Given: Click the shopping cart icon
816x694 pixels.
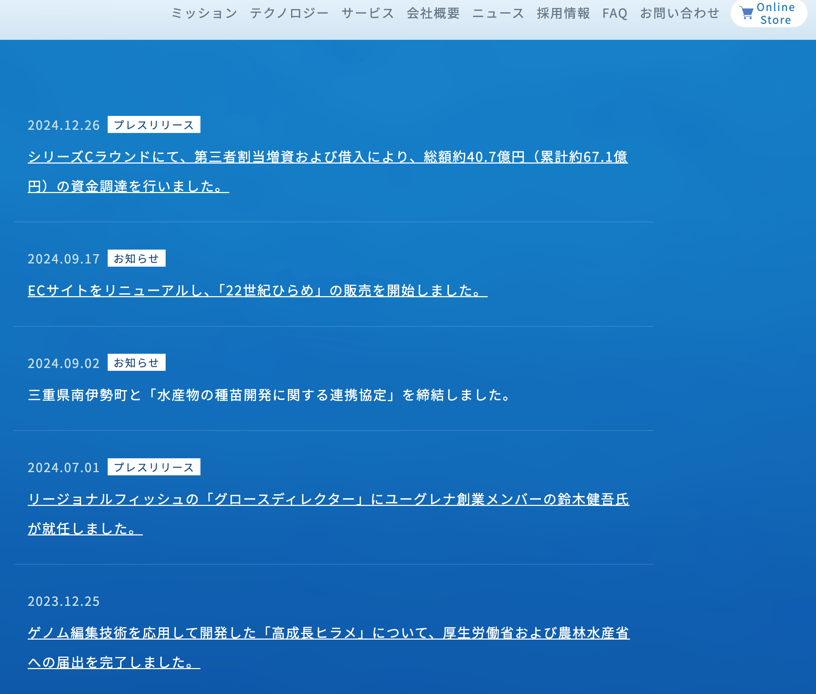Looking at the screenshot, I should [746, 13].
